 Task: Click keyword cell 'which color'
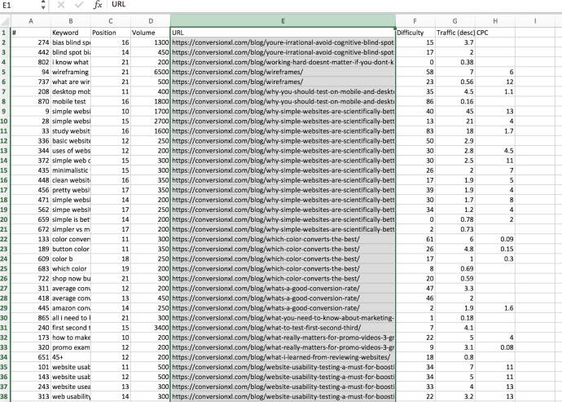click(71, 268)
